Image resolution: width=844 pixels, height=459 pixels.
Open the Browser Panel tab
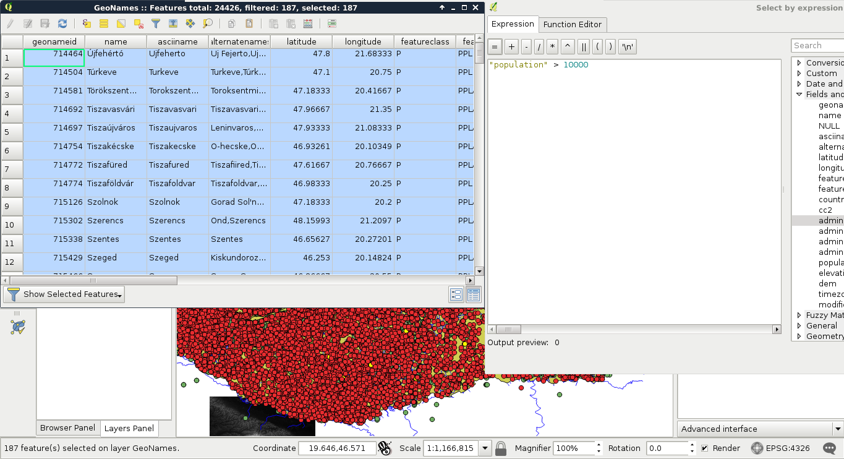click(67, 428)
